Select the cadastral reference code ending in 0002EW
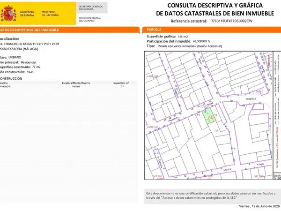The height and width of the screenshot is (211, 281). point(231,21)
